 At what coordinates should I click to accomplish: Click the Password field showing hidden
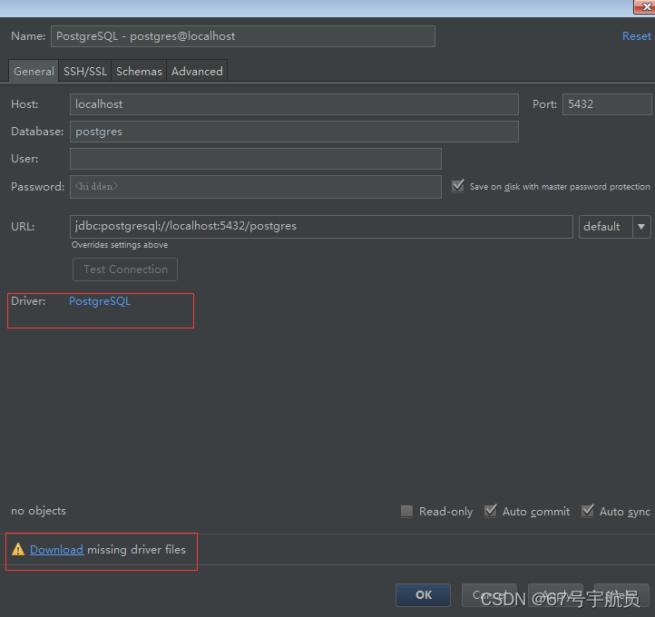click(256, 187)
